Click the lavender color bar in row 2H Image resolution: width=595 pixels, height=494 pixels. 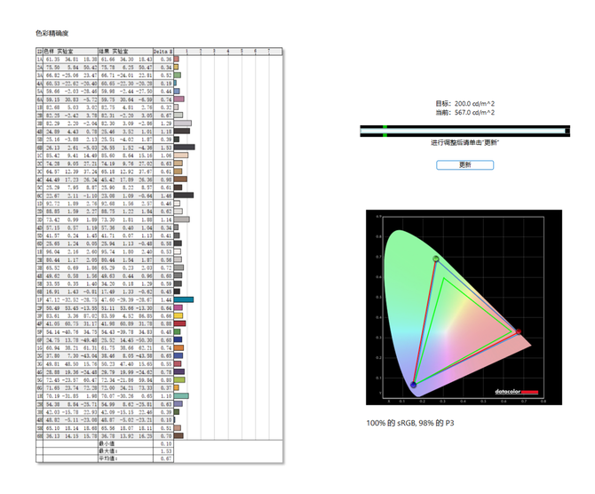tap(178, 403)
